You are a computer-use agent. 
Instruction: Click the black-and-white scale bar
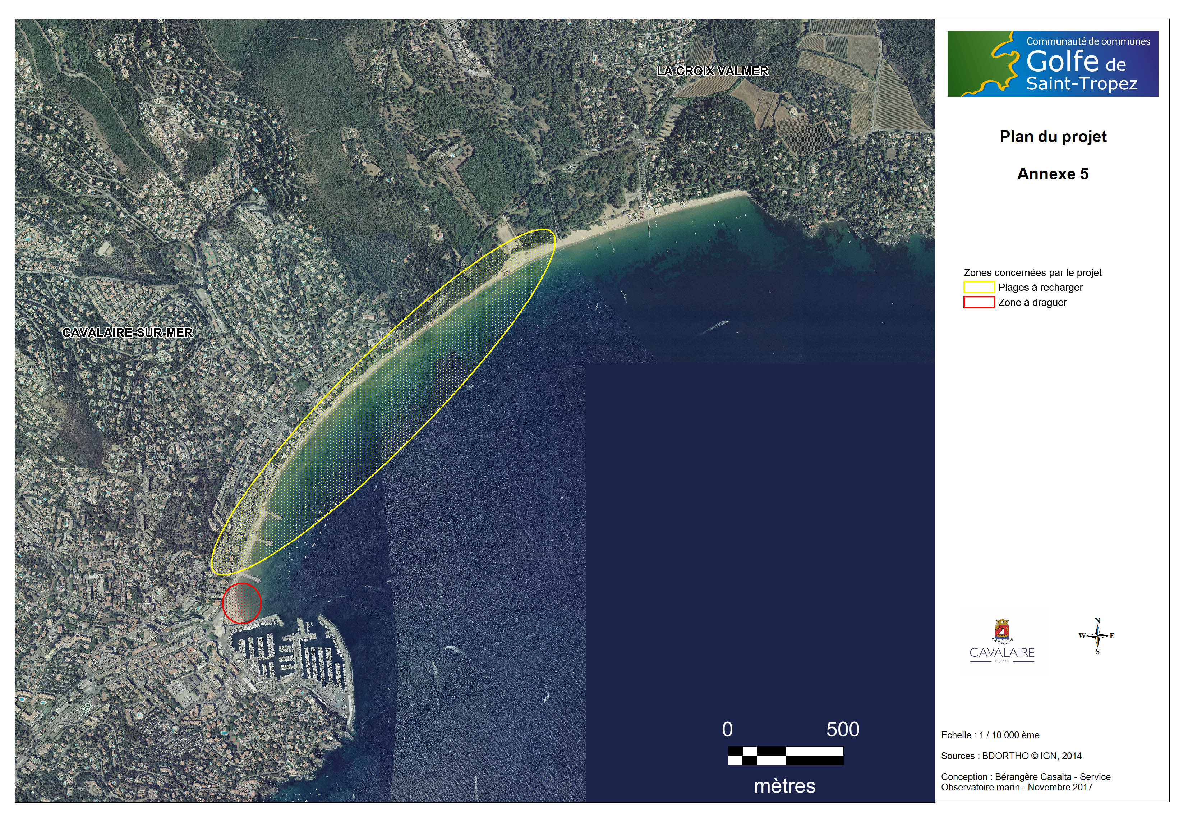click(x=786, y=756)
